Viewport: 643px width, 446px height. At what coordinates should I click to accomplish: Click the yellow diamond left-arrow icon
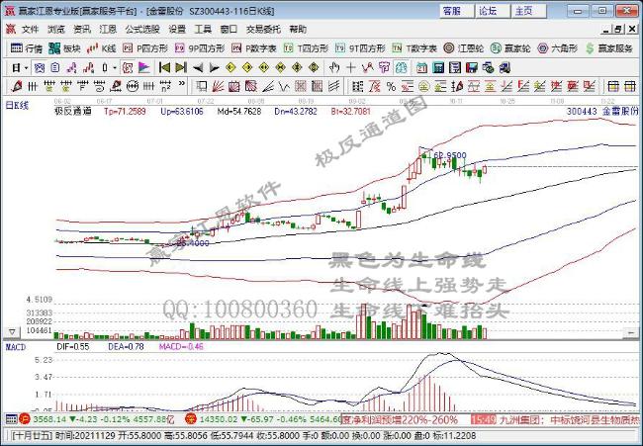click(230, 67)
